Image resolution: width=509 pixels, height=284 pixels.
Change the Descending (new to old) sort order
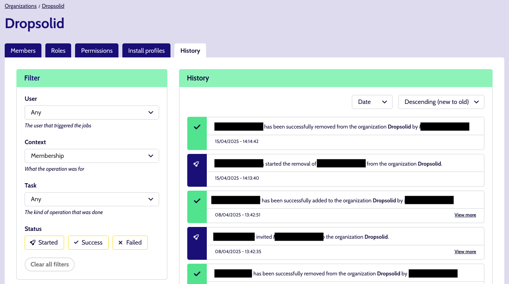click(x=441, y=102)
